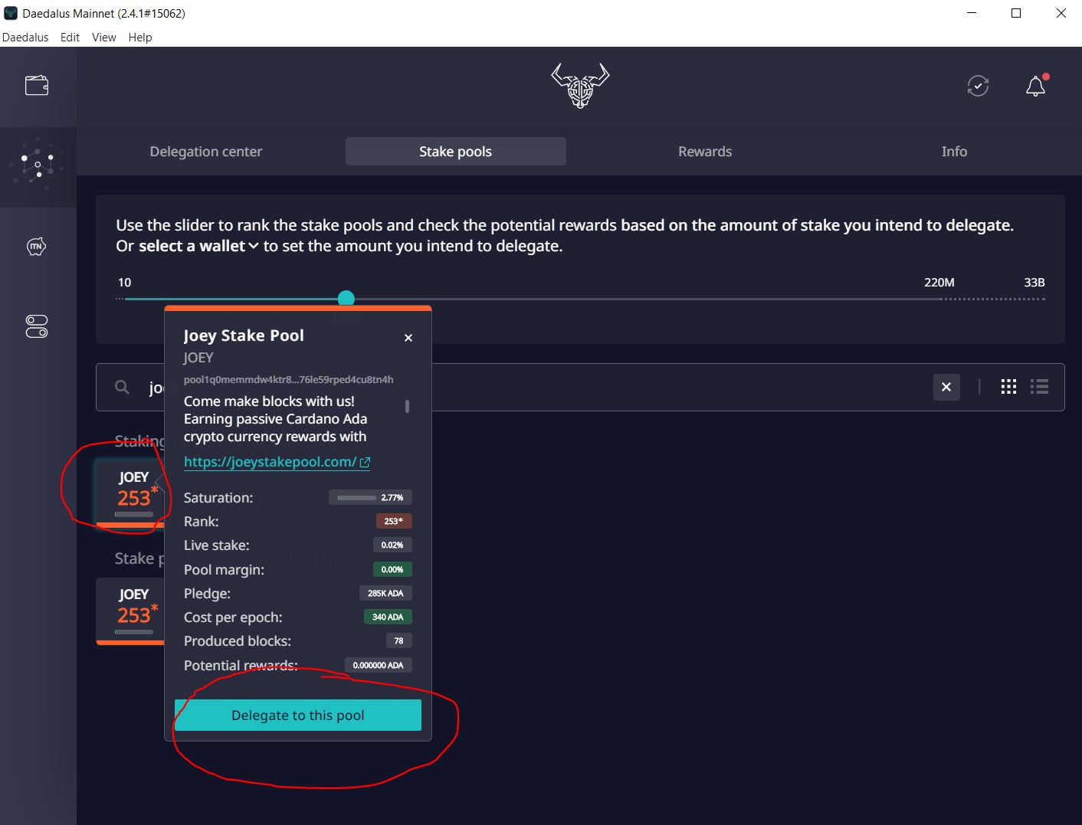This screenshot has height=825, width=1082.
Task: Click the Daedalus bull logo
Action: 580,85
